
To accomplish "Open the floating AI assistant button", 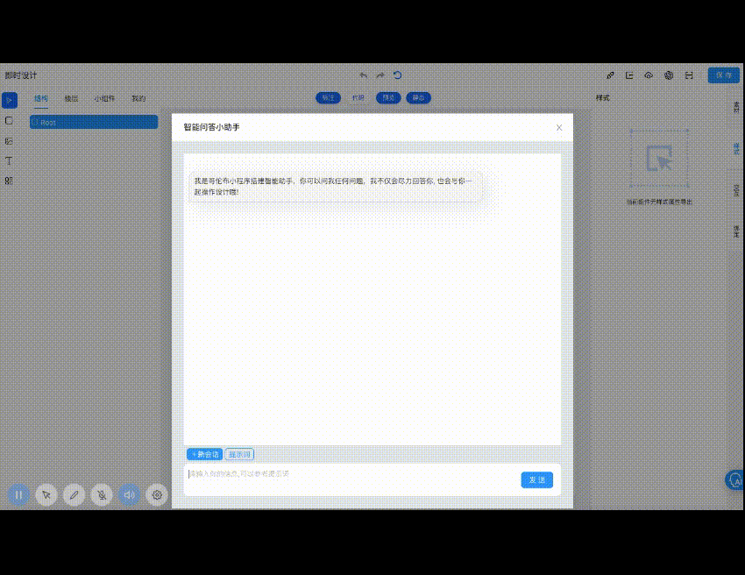I will [735, 480].
